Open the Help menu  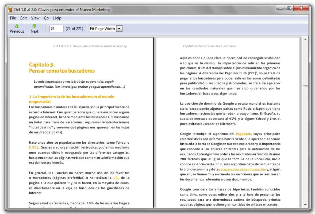click(x=57, y=18)
